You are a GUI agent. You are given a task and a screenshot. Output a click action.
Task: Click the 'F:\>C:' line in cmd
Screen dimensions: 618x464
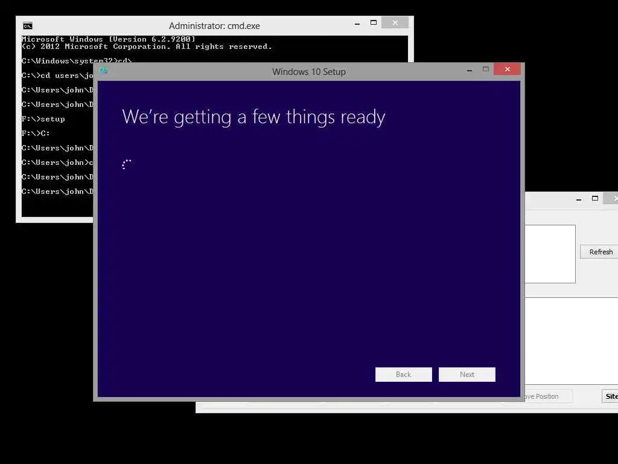(36, 134)
